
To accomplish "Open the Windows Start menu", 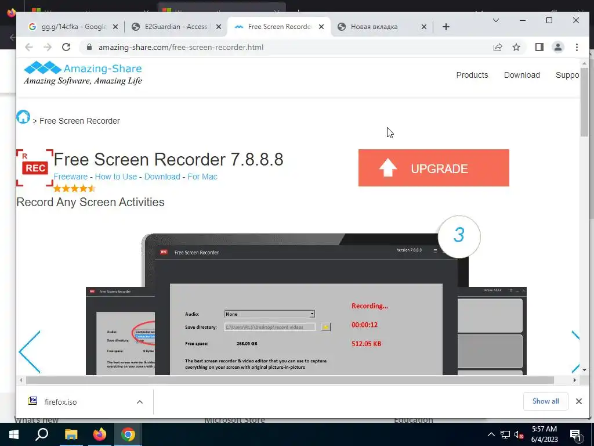I will [x=14, y=434].
